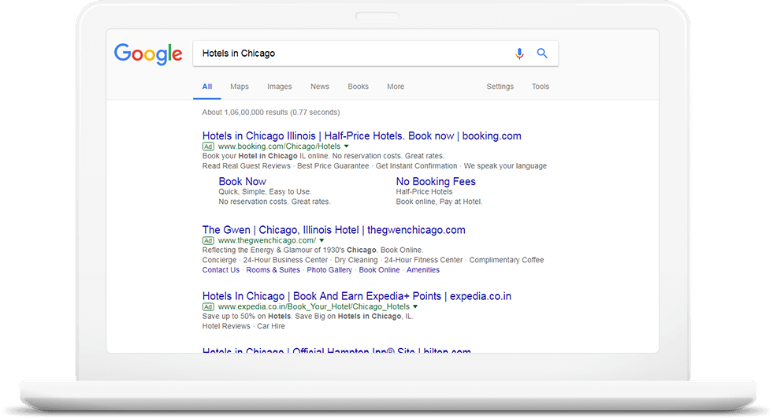Viewport: 773px width, 419px height.
Task: Click the Ad badge beside expedia.co.in URL
Action: (x=208, y=307)
